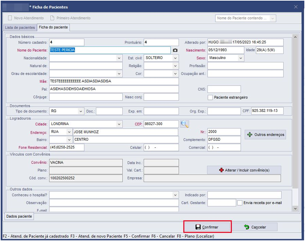The width and height of the screenshot is (305, 241).
Task: Open the Cor dropdown
Action: pyautogui.click(x=175, y=74)
